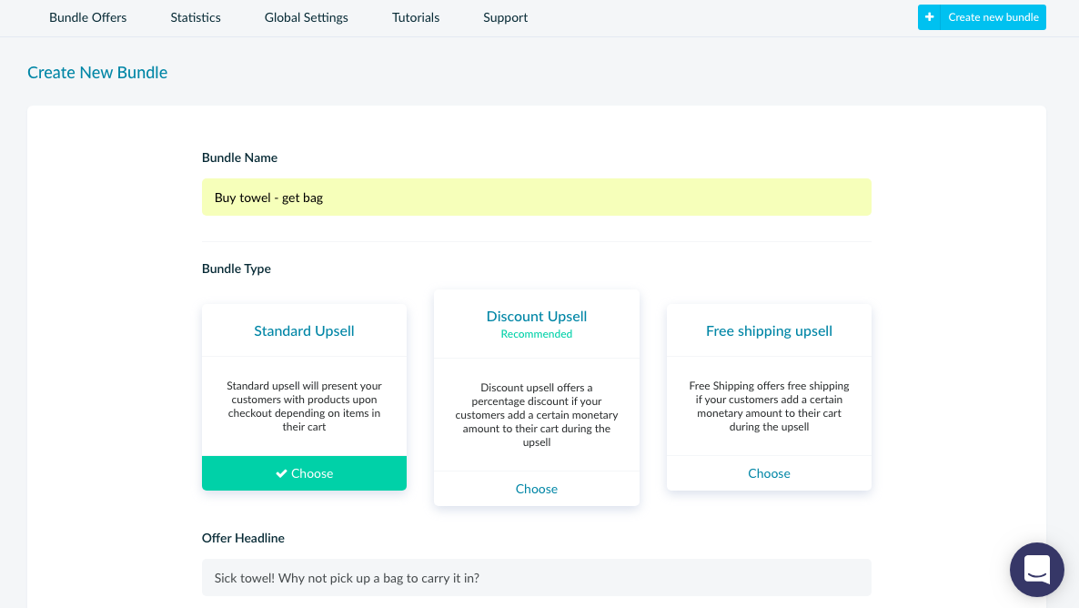Navigate to Bundle Offers
Image resolution: width=1079 pixels, height=608 pixels.
click(x=87, y=17)
